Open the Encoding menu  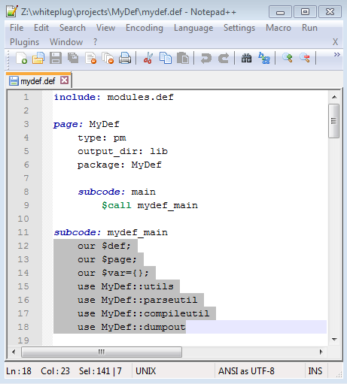[x=145, y=28]
